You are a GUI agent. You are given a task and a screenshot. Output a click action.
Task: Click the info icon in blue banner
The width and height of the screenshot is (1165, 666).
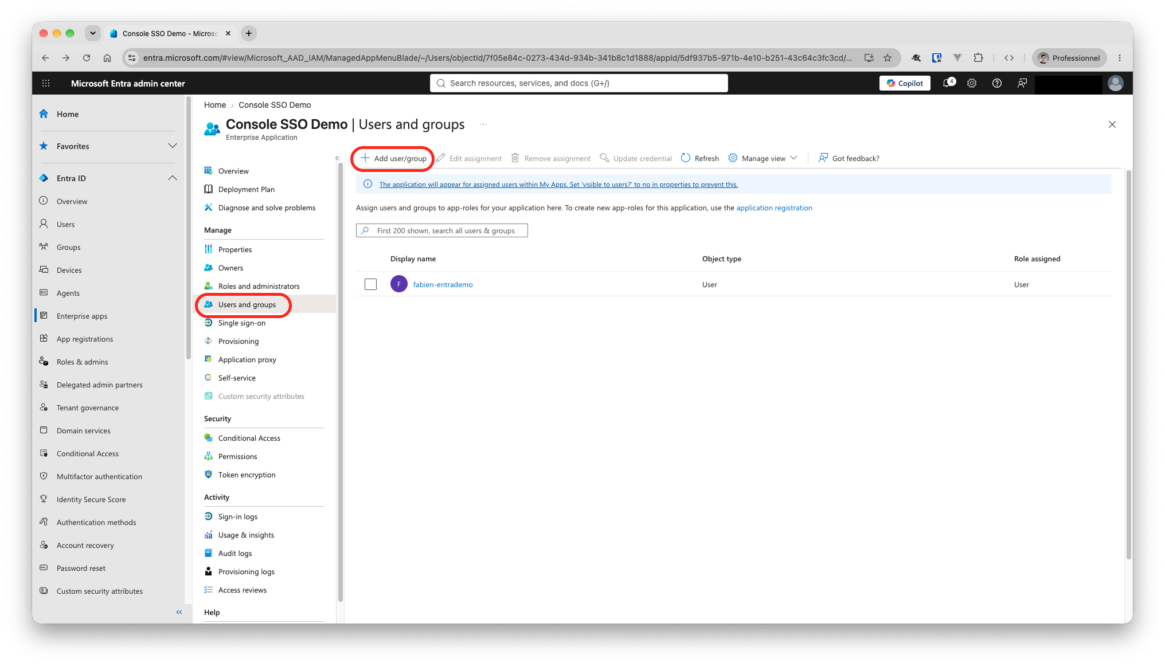(x=368, y=184)
